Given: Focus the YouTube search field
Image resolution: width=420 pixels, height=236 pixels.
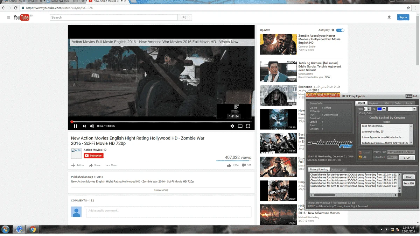Looking at the screenshot, I should click(x=114, y=17).
